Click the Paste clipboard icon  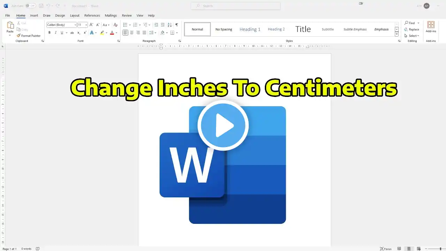click(10, 25)
